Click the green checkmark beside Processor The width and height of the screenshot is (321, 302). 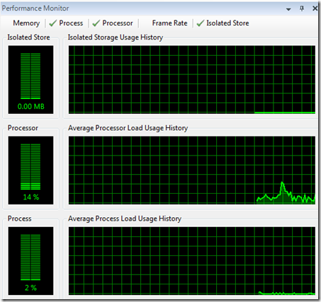pos(96,23)
